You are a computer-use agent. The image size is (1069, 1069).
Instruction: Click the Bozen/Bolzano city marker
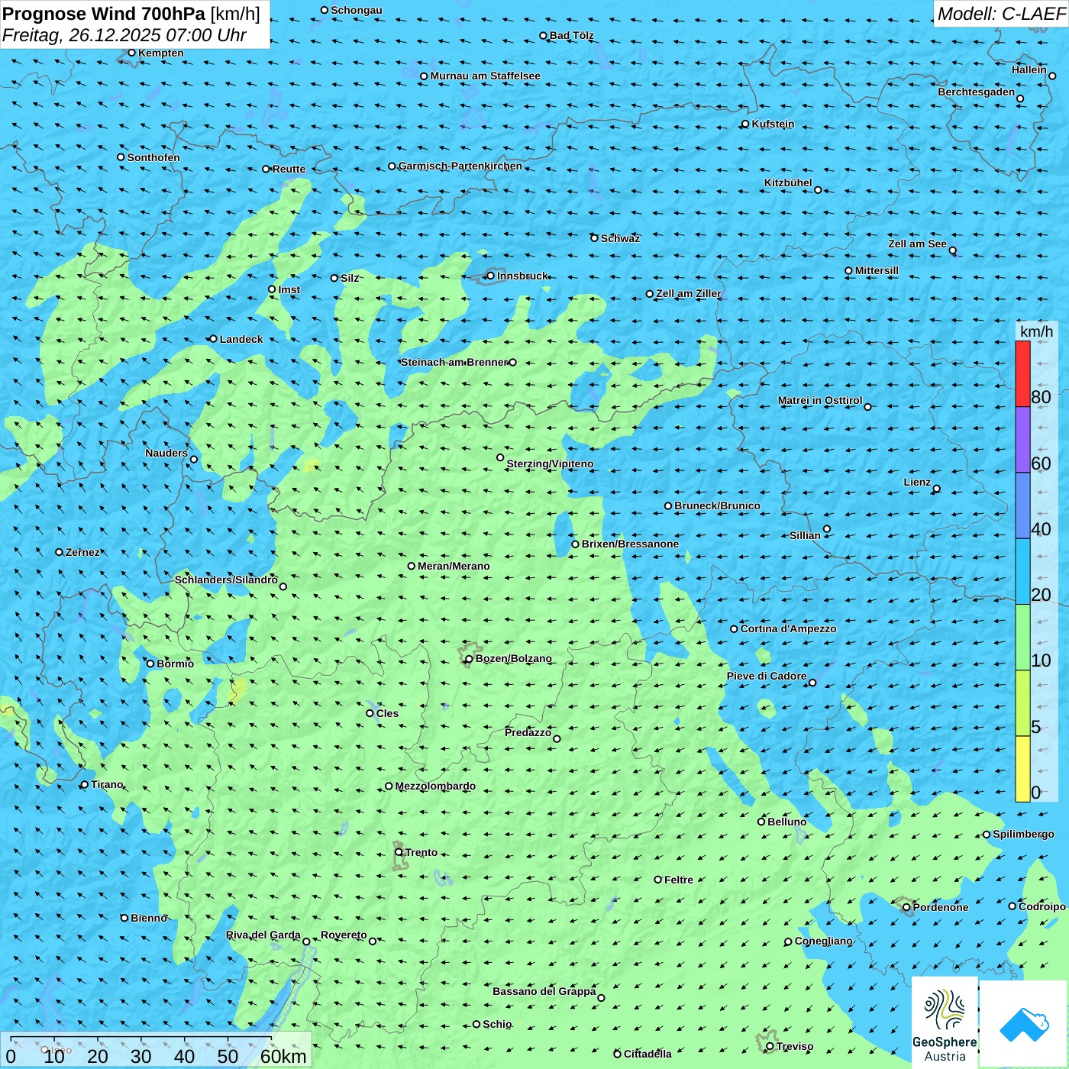469,658
